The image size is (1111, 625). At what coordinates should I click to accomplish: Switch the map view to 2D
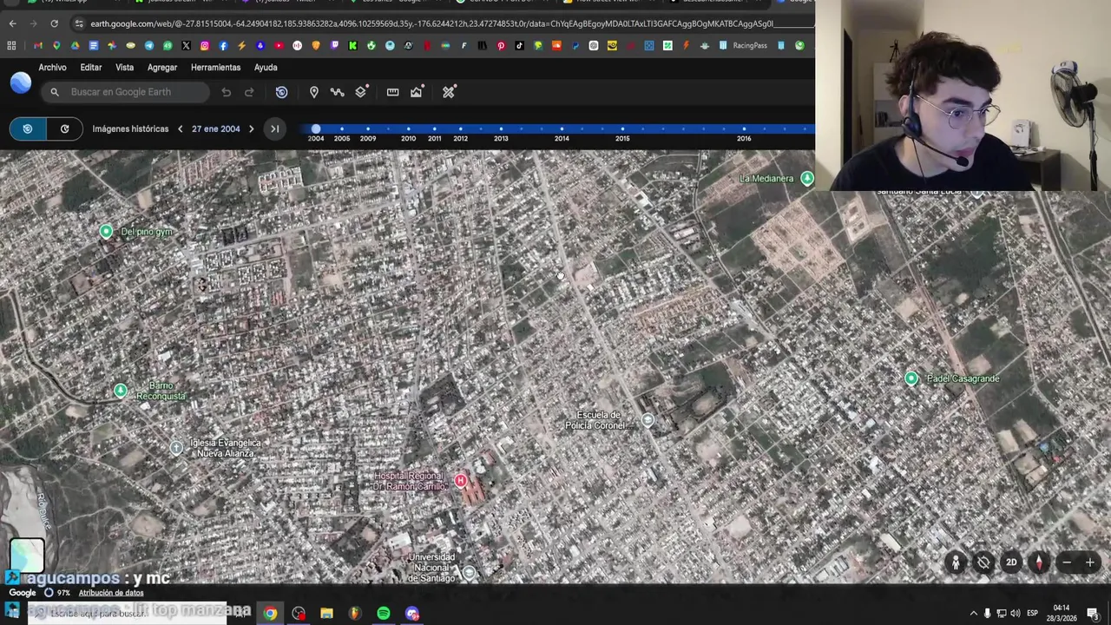coord(1011,562)
